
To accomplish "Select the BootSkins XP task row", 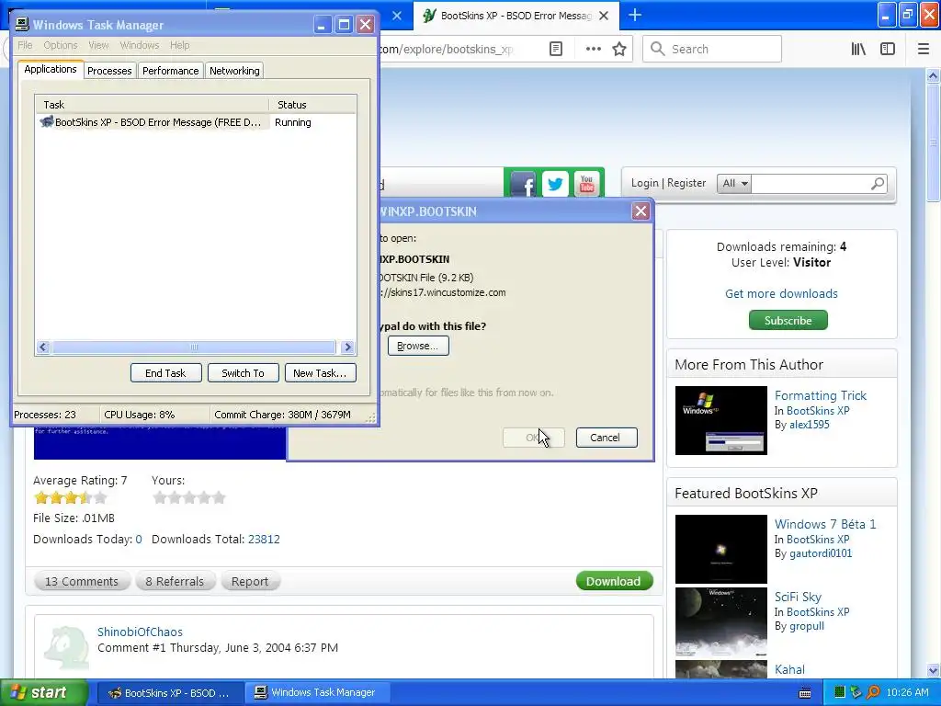I will 196,122.
